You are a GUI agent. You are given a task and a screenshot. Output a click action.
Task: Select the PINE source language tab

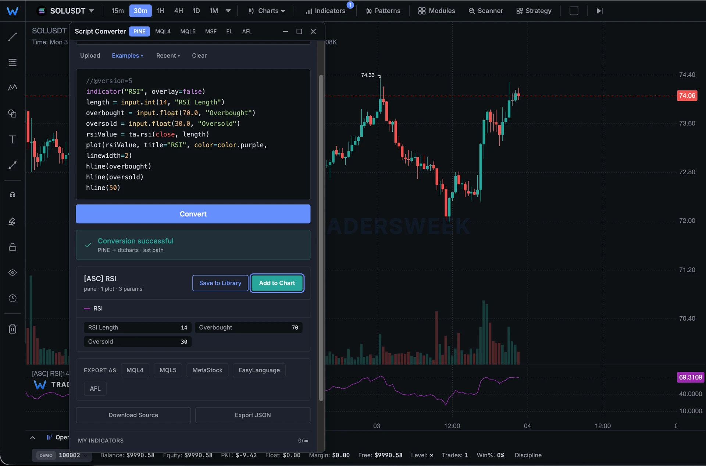click(139, 32)
